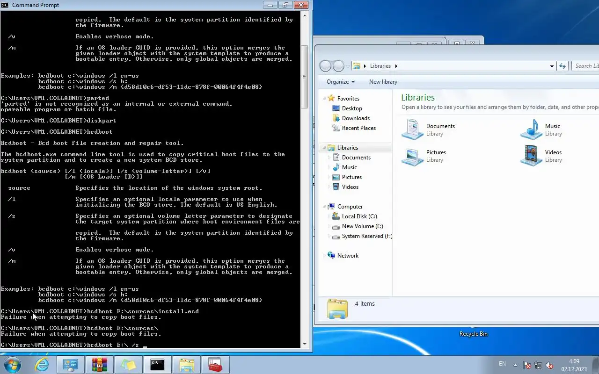Open WinRAR from the taskbar
This screenshot has width=599, height=374.
(x=100, y=365)
